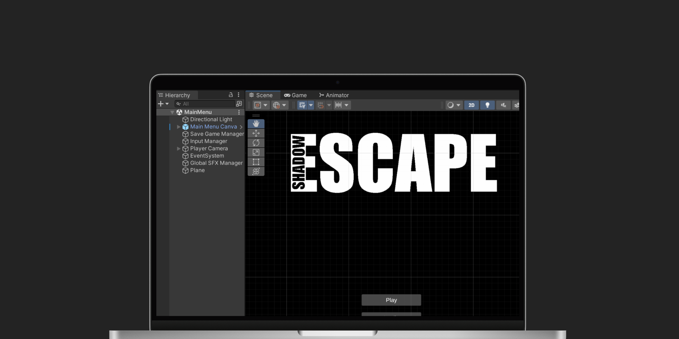Open the Create (+) dropdown arrow in Hierarchy
Viewport: 679px width, 339px height.
[x=167, y=104]
